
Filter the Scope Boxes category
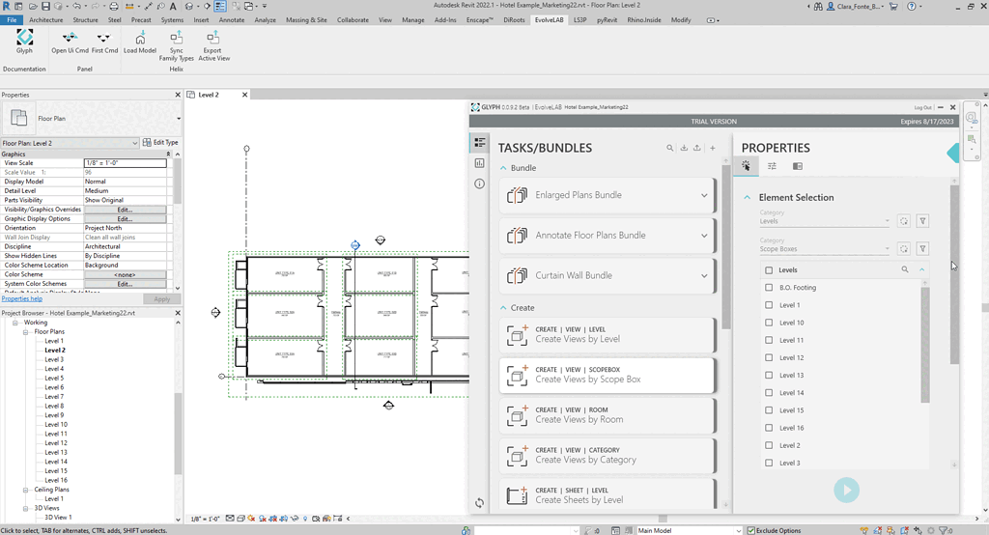click(922, 248)
